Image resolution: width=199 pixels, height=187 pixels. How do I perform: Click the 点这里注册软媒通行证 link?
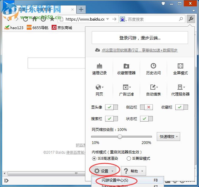(x=140, y=50)
